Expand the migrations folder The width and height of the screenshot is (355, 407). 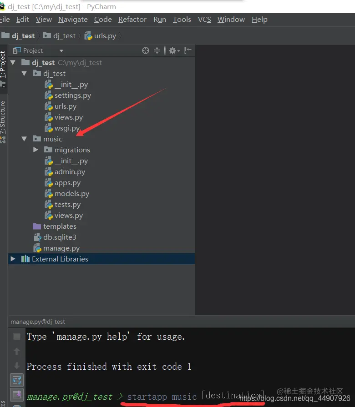pos(35,150)
